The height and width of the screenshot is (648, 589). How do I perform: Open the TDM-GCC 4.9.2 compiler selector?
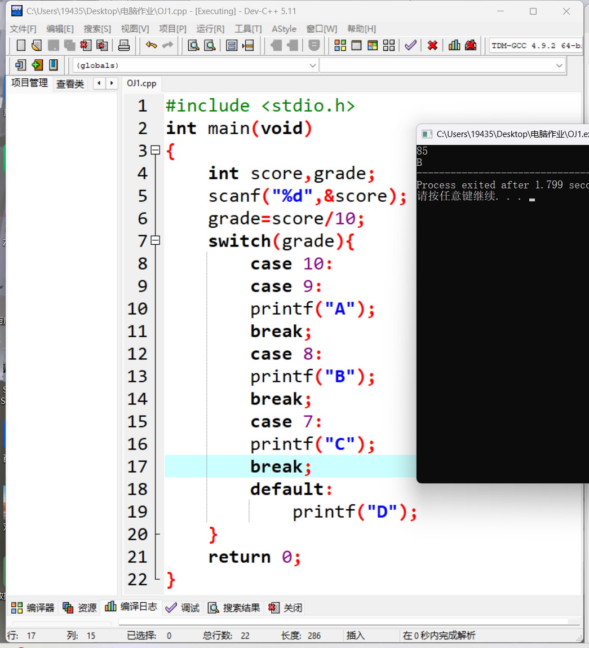(x=535, y=46)
